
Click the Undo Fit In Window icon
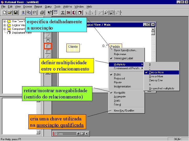tap(118, 13)
